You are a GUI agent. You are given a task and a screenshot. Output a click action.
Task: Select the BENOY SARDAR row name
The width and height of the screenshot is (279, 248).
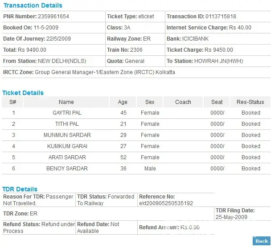(x=67, y=169)
